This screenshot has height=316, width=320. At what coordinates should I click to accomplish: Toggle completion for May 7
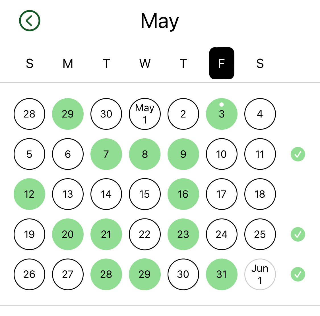106,154
